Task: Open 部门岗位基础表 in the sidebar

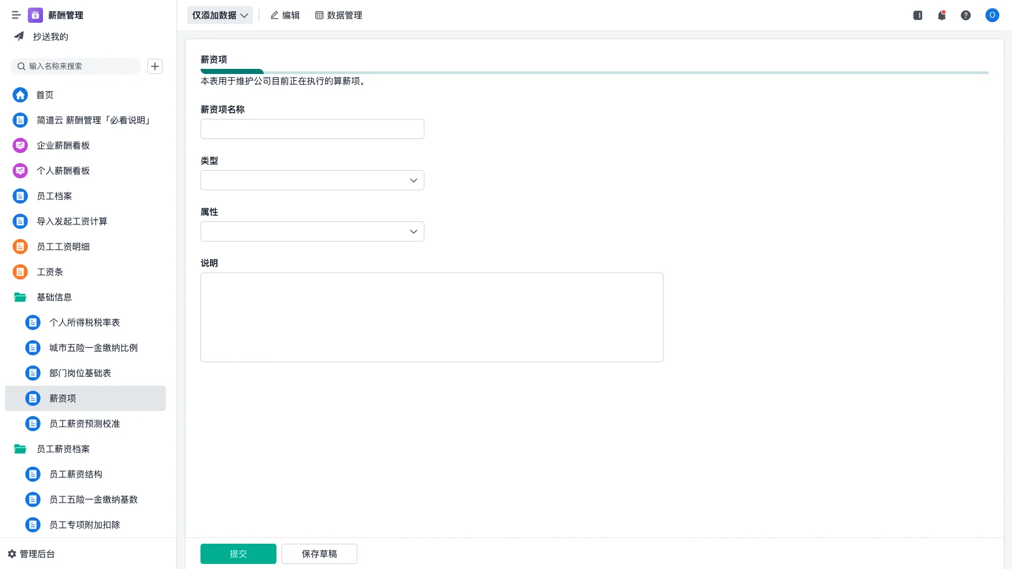Action: click(x=85, y=373)
